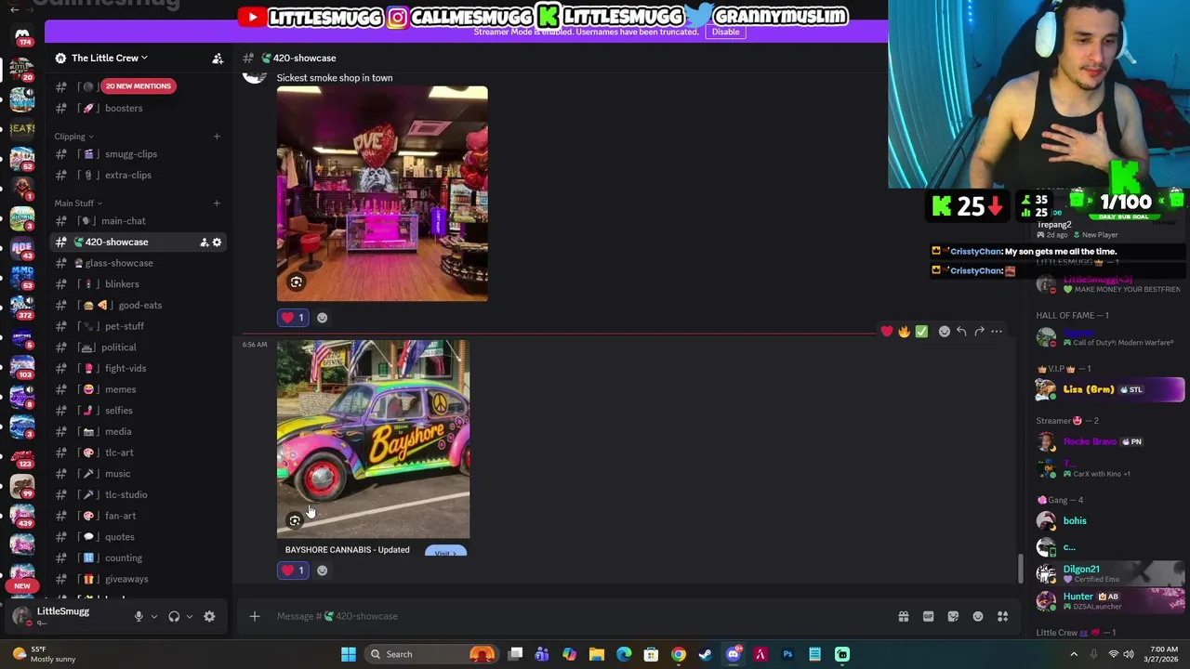Toggle the heart reaction under the smoke shop image
This screenshot has width=1190, height=669.
(294, 318)
